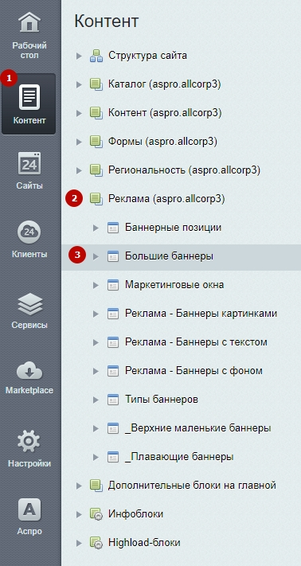
Task: Open the Настройки gear icon
Action: point(29,442)
